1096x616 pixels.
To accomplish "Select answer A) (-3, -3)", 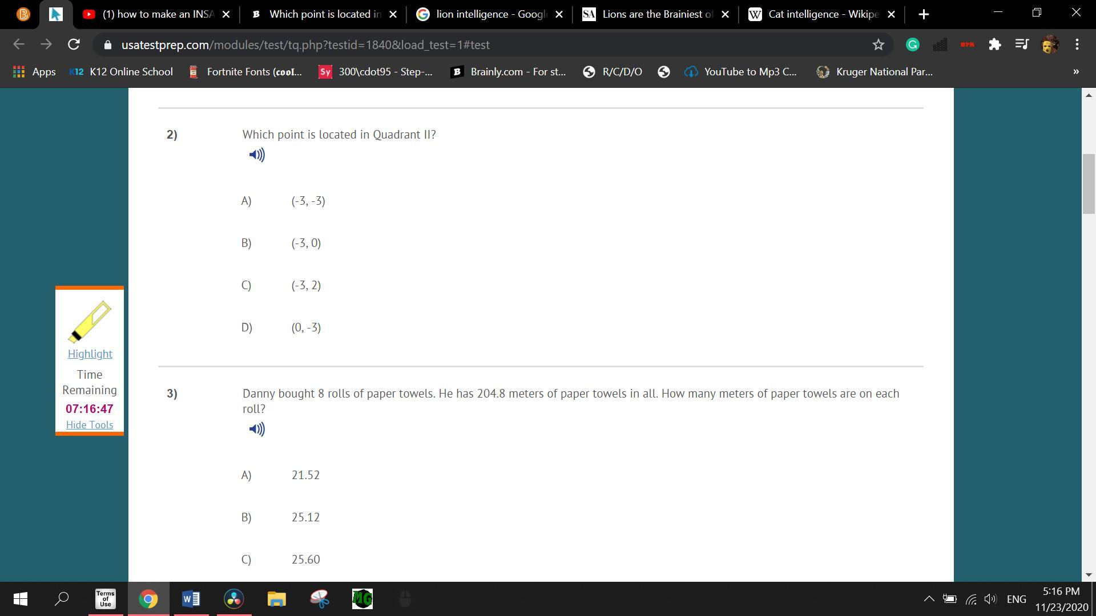I will pyautogui.click(x=308, y=201).
